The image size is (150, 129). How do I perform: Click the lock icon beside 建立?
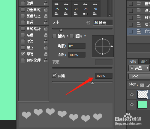pos(46,48)
